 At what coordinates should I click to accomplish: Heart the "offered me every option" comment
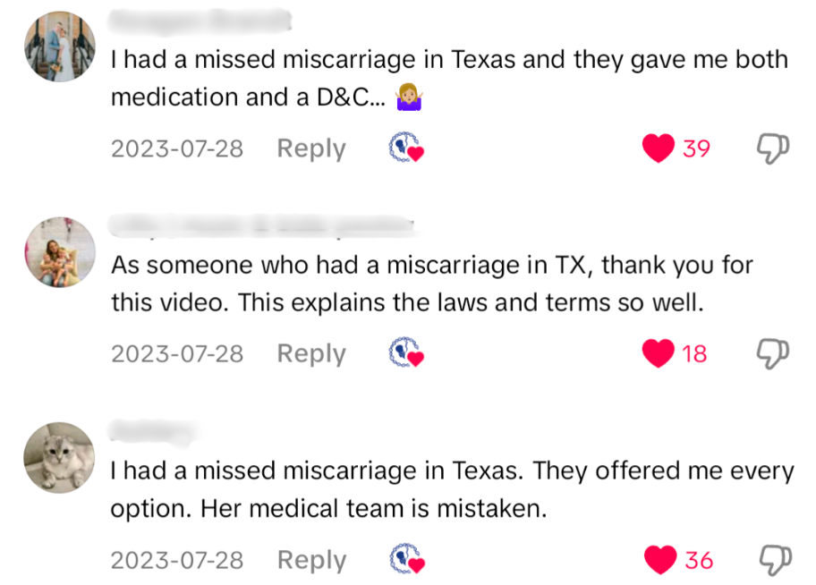[x=660, y=560]
